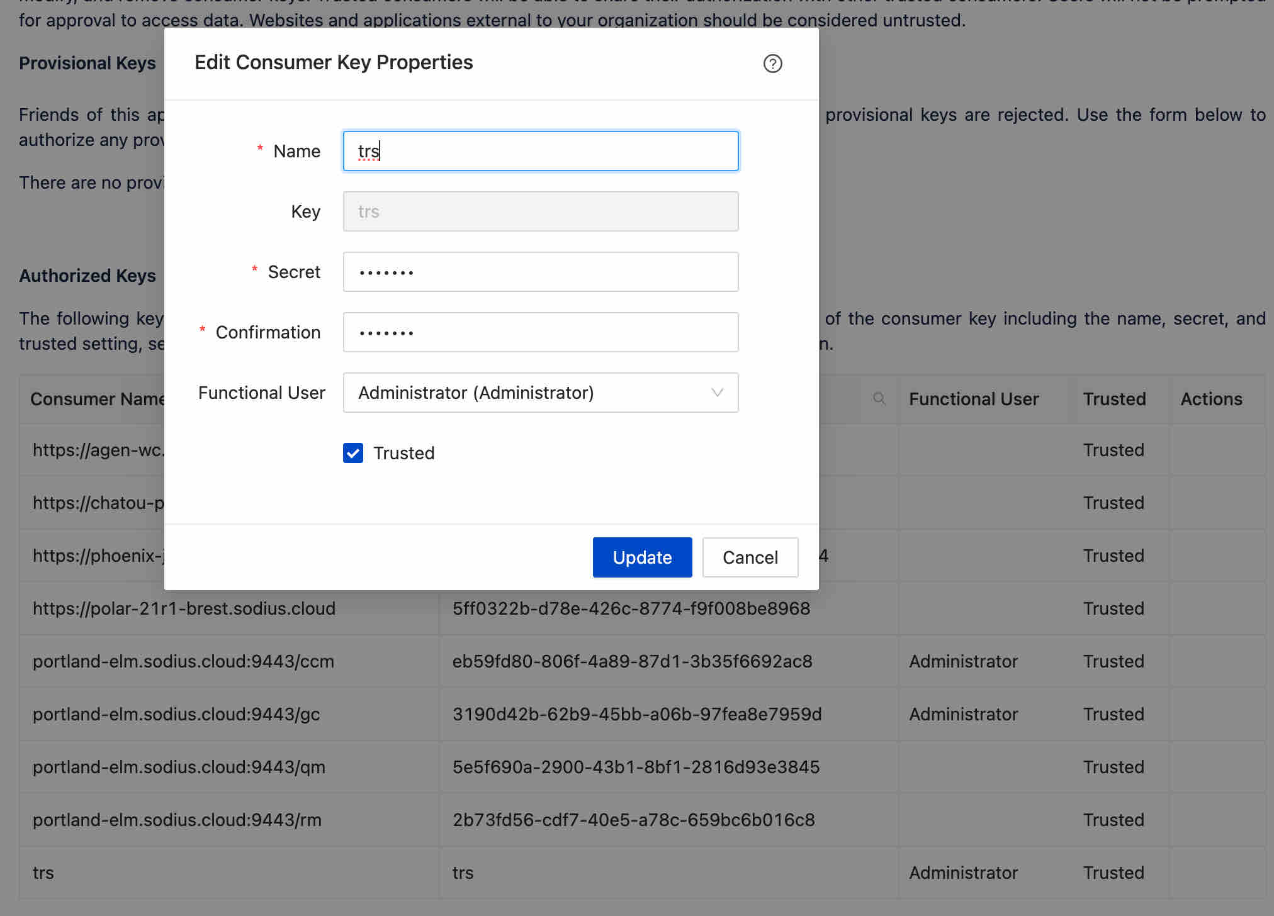This screenshot has width=1274, height=916.
Task: Expand the Functional User dropdown
Action: (540, 393)
